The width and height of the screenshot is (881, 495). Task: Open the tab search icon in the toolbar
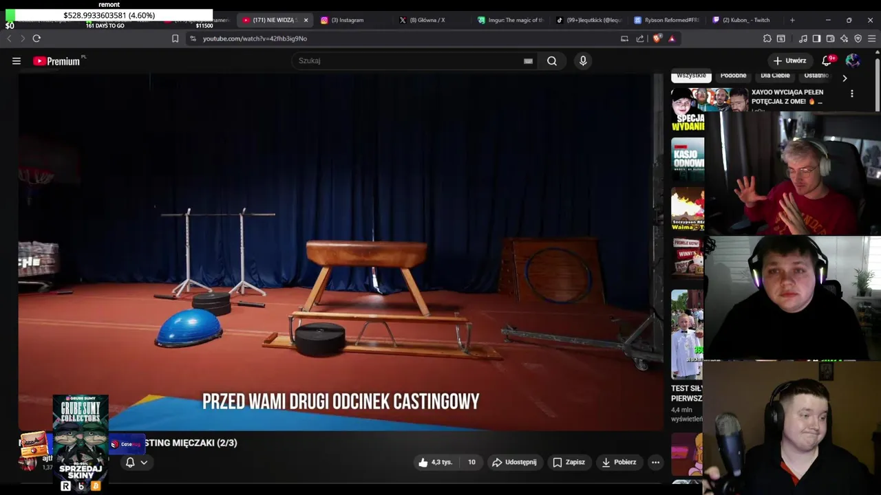781,38
